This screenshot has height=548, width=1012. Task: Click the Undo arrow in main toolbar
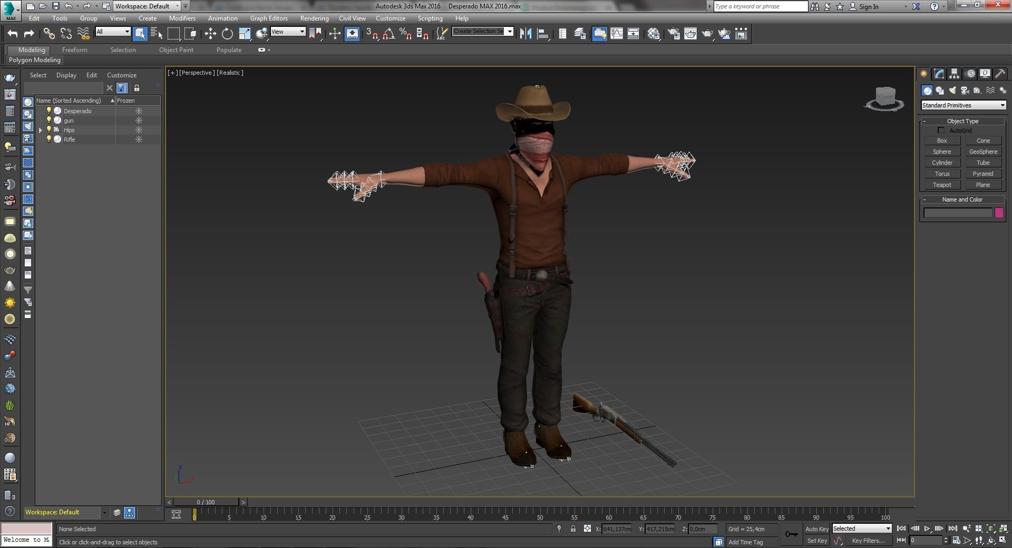click(x=13, y=34)
